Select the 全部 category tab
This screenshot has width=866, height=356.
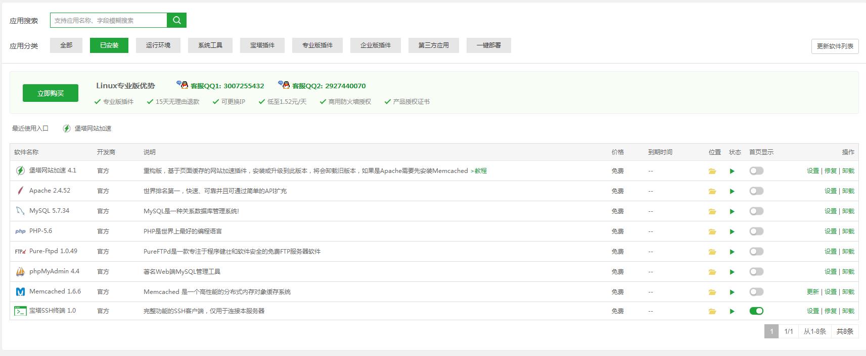pos(66,45)
